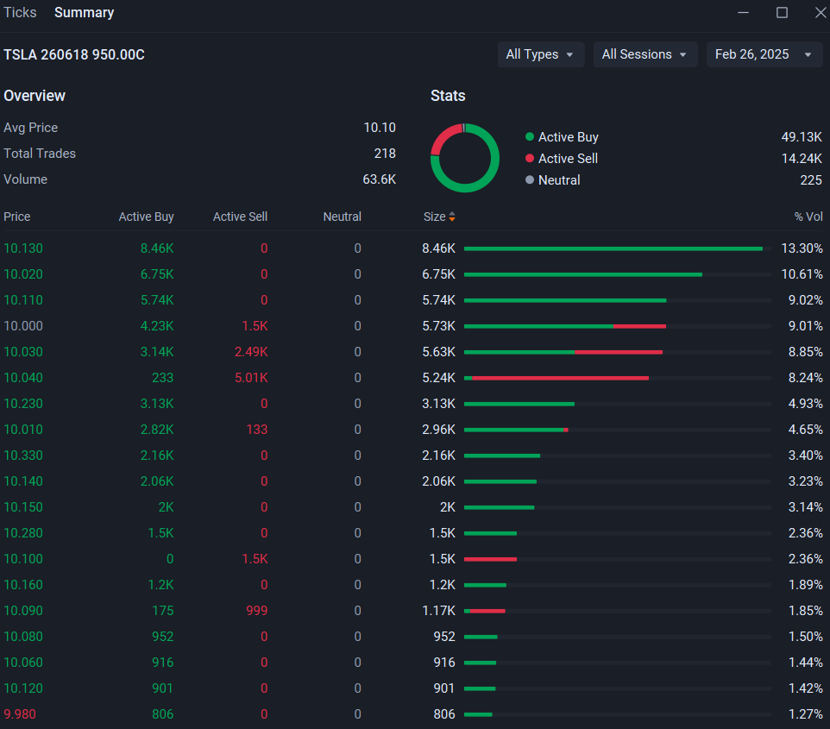830x729 pixels.
Task: Select the Summary tab
Action: 85,13
